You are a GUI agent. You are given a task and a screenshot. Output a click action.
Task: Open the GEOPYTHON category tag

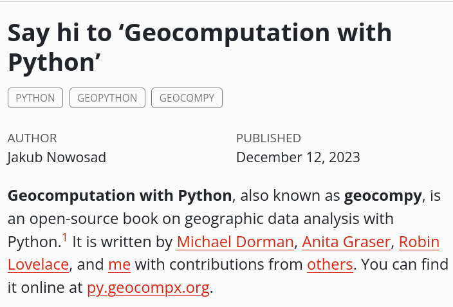[x=107, y=98]
